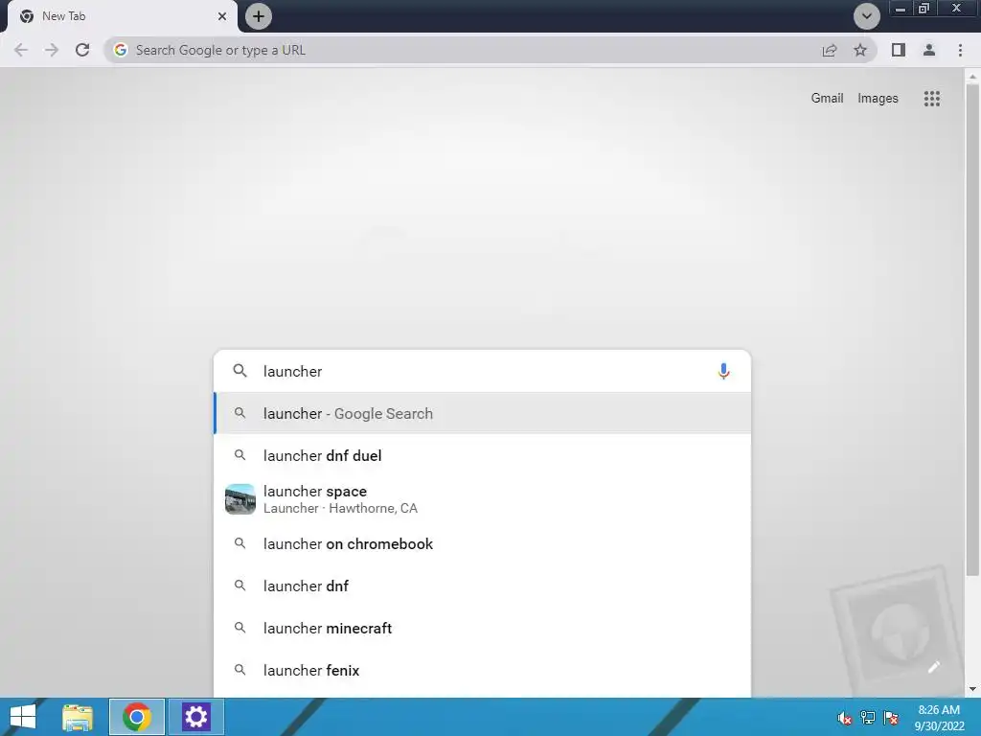
Task: Open the Google apps grid
Action: click(x=932, y=99)
